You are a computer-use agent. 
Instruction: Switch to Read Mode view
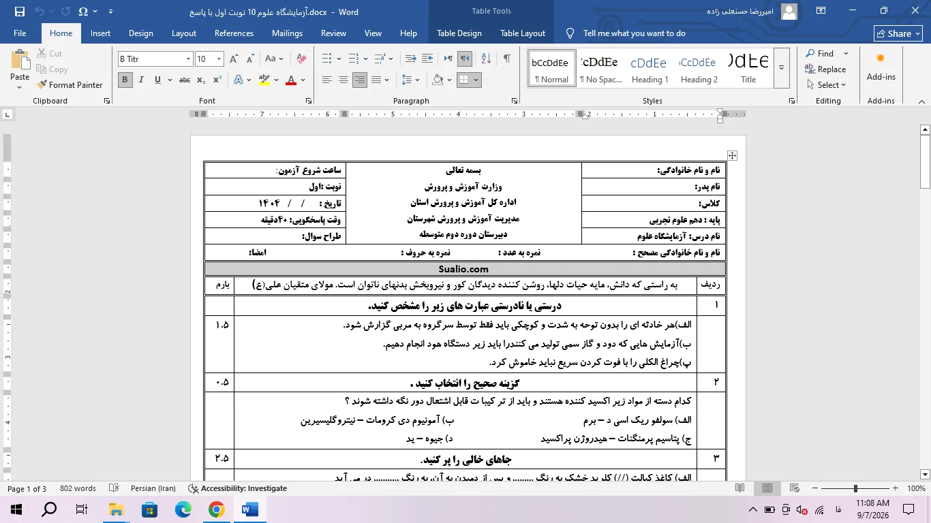tap(739, 488)
